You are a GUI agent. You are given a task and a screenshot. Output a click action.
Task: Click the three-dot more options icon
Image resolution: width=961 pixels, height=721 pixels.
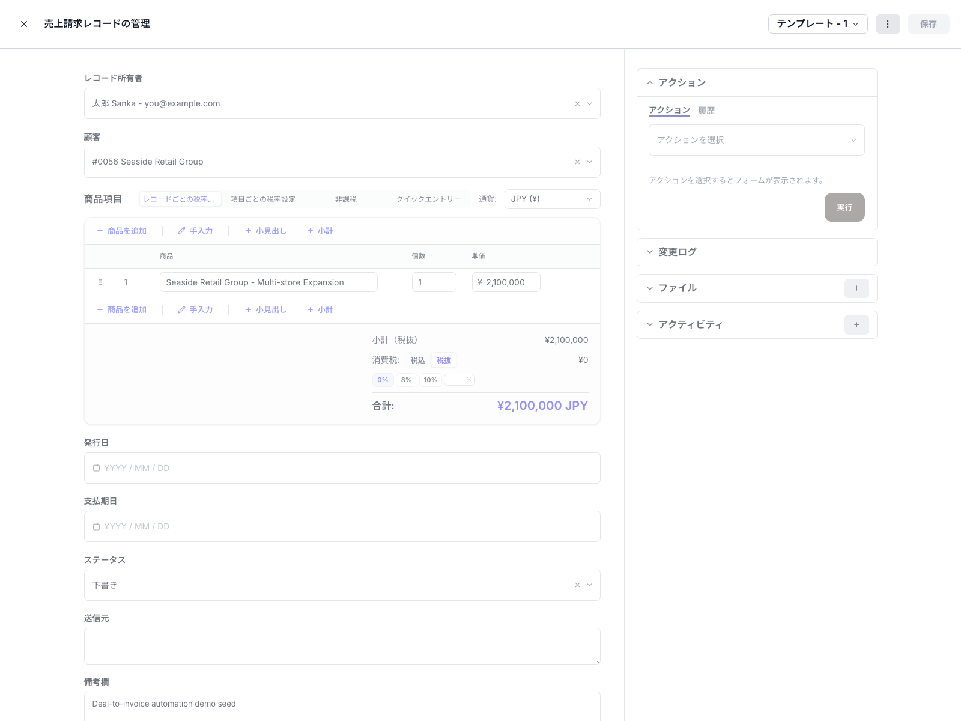tap(888, 24)
